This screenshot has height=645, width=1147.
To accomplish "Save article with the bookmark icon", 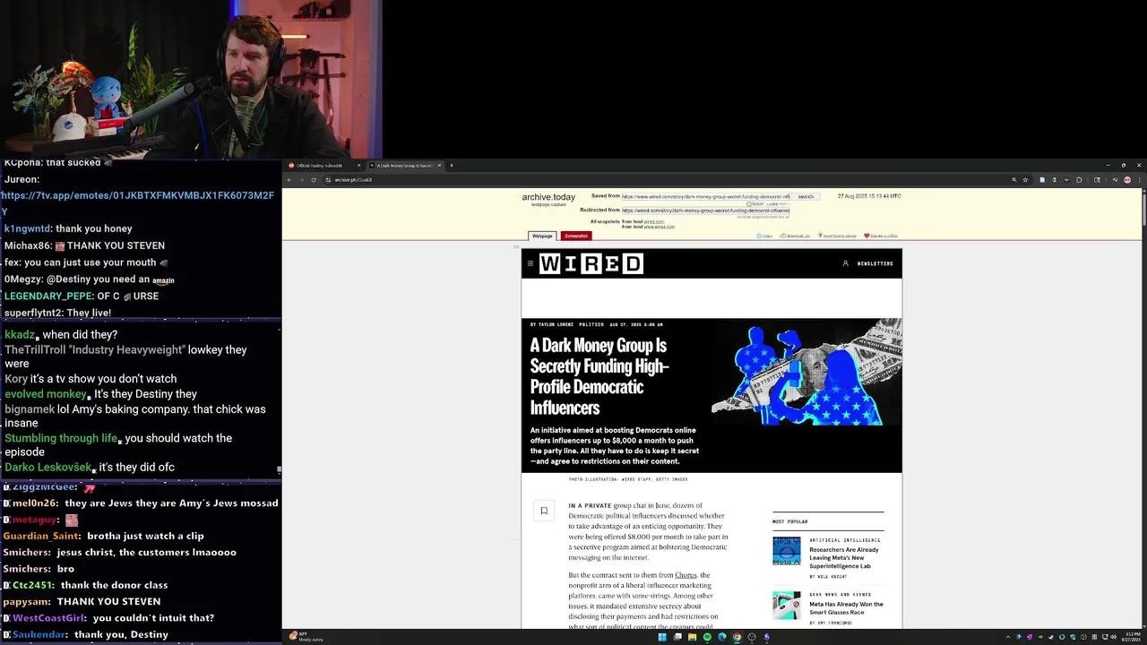I will (543, 511).
